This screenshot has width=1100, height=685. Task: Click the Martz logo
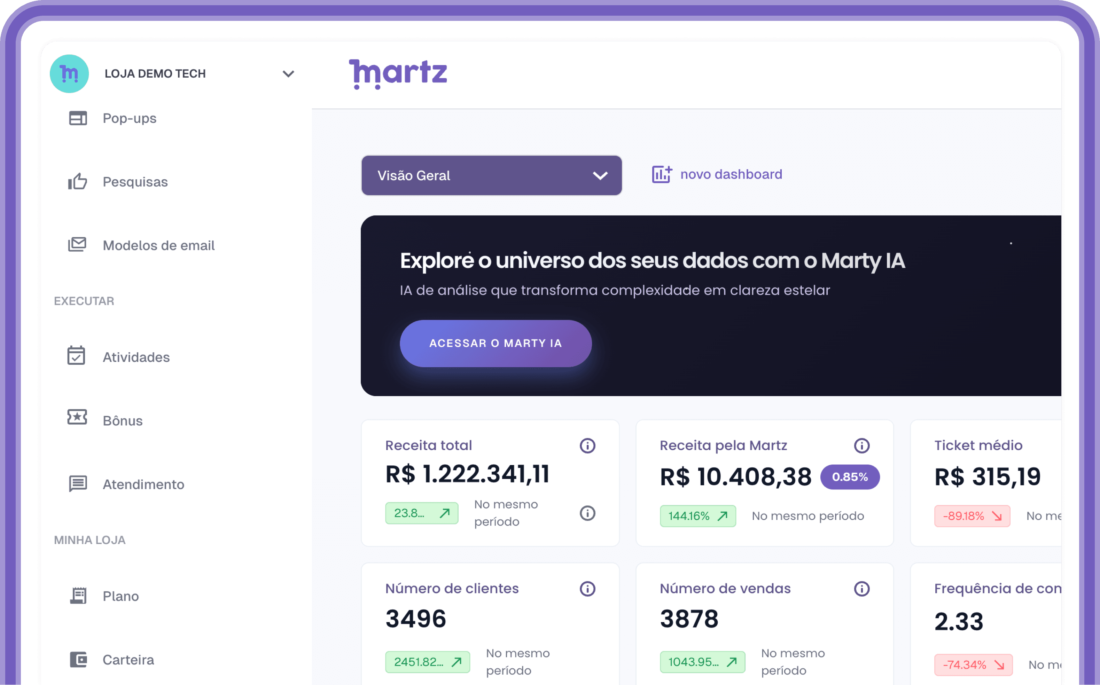click(398, 74)
